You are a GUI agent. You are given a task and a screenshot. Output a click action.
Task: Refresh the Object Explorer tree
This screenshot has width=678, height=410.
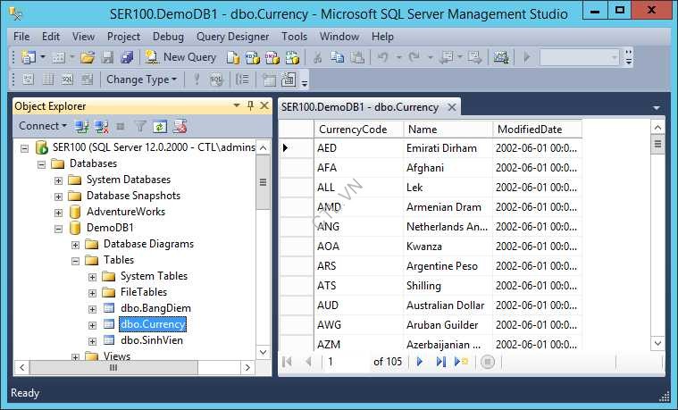click(160, 127)
